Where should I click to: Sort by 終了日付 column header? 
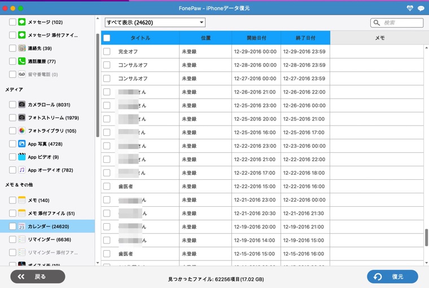305,38
